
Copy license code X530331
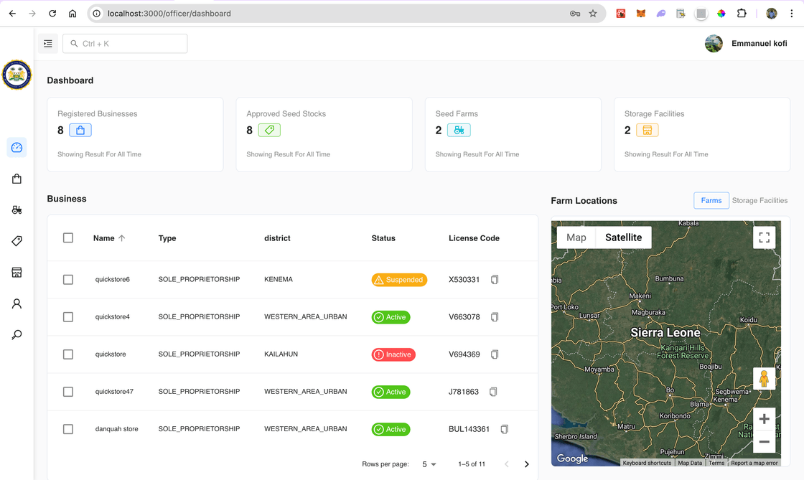[x=495, y=280]
